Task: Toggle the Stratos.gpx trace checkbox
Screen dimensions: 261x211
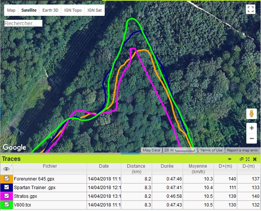Action: tap(7, 196)
